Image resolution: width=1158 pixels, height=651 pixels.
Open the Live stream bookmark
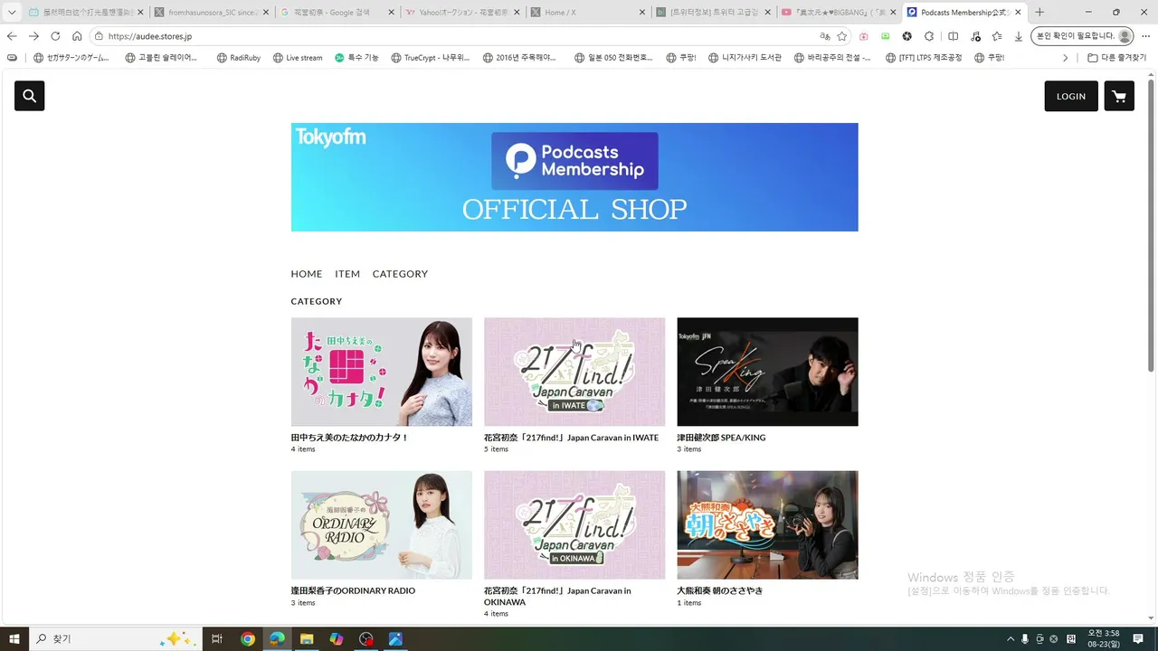[x=297, y=58]
